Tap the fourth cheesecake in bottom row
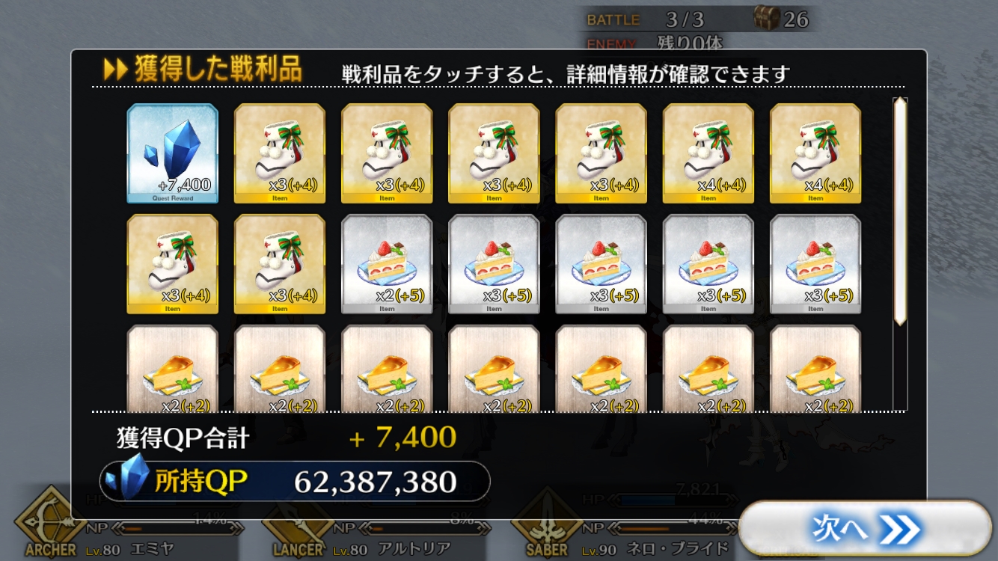Screen dimensions: 998x561 click(x=494, y=368)
